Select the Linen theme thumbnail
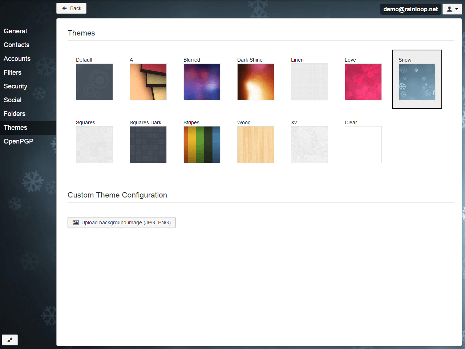Screen dimensions: 465x349 tap(310, 82)
